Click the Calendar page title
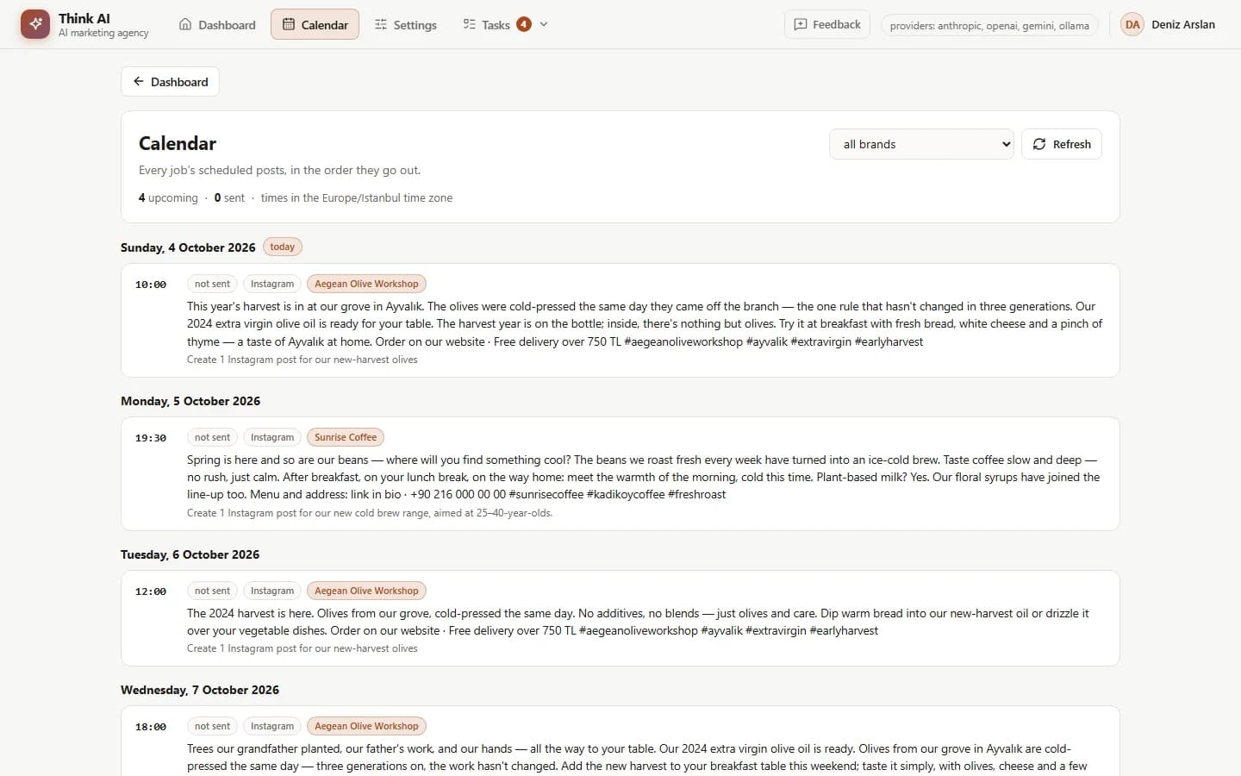This screenshot has width=1241, height=776. coord(178,143)
